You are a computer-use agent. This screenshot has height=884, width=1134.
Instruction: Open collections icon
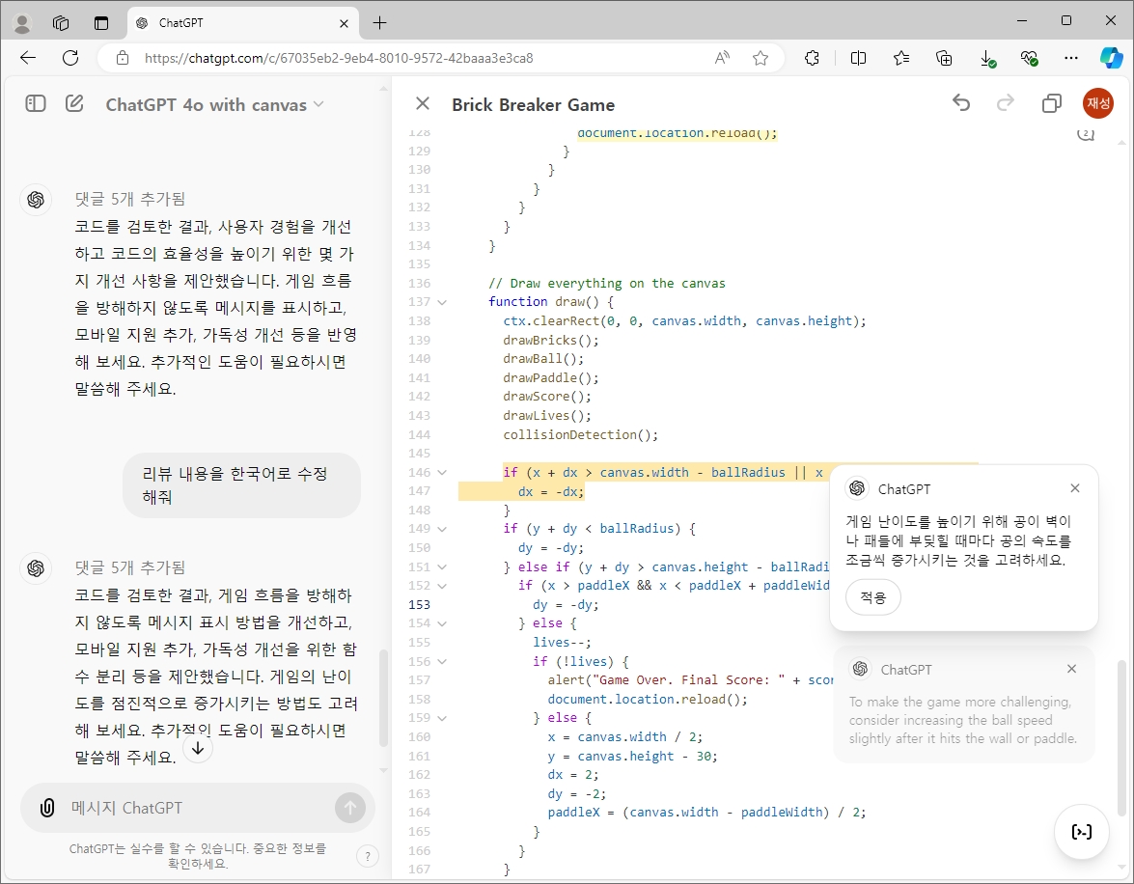[944, 58]
